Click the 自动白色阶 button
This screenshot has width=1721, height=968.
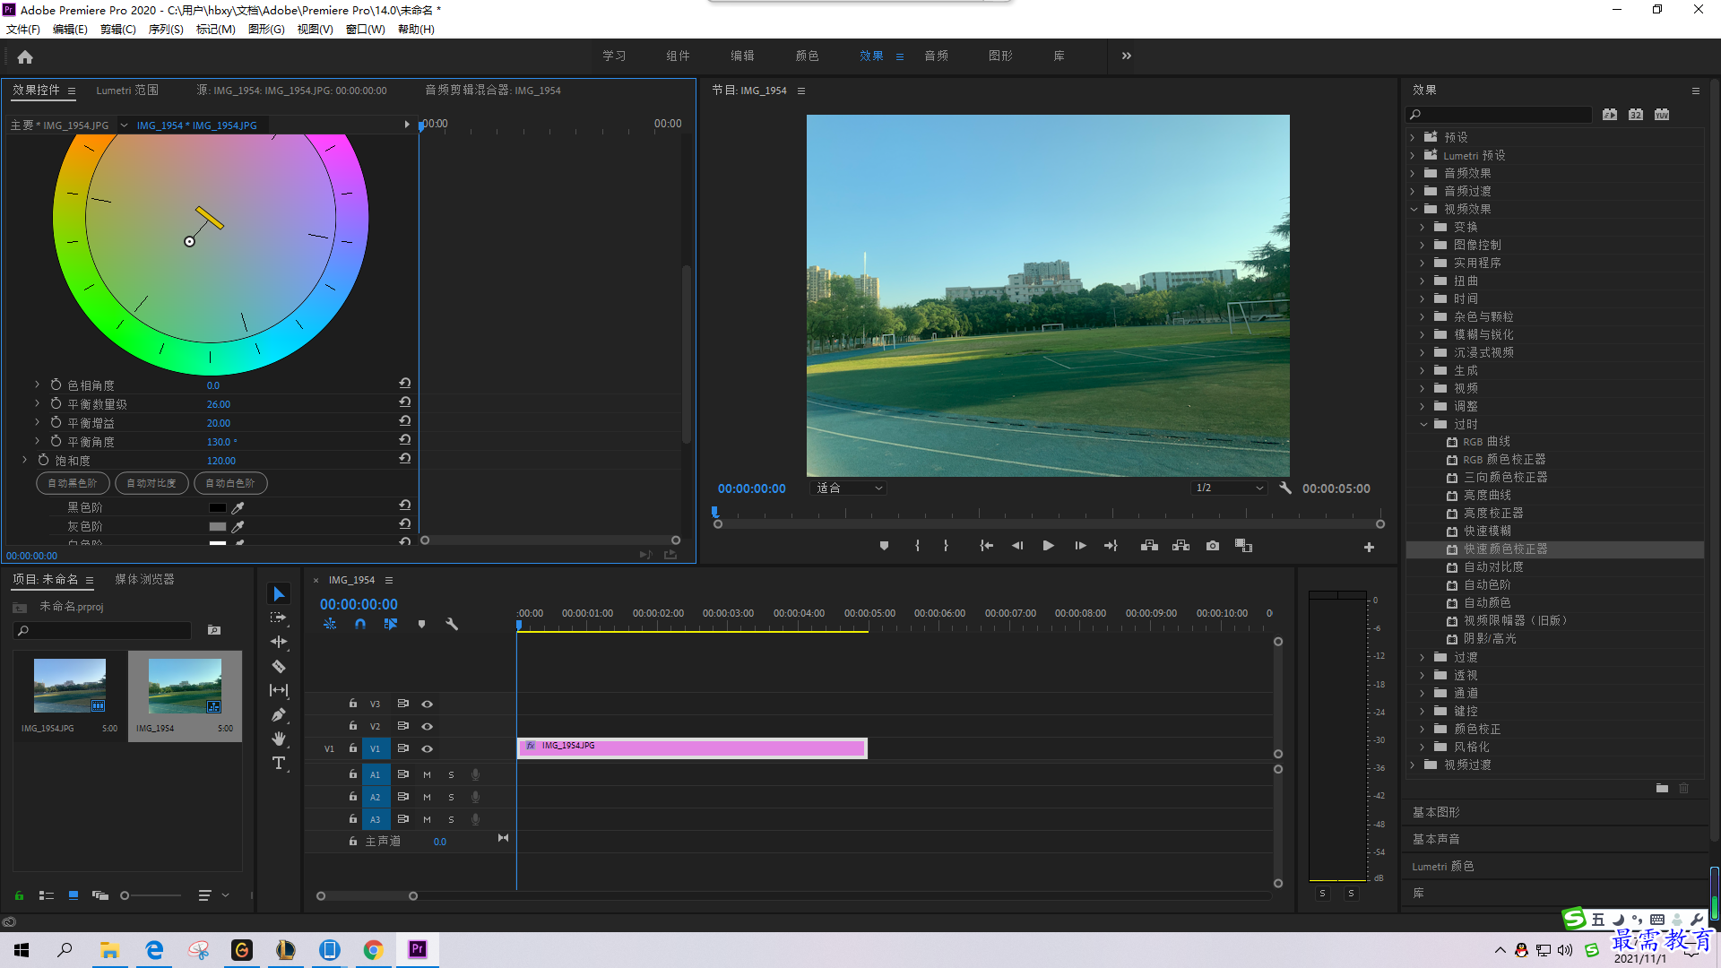point(230,483)
